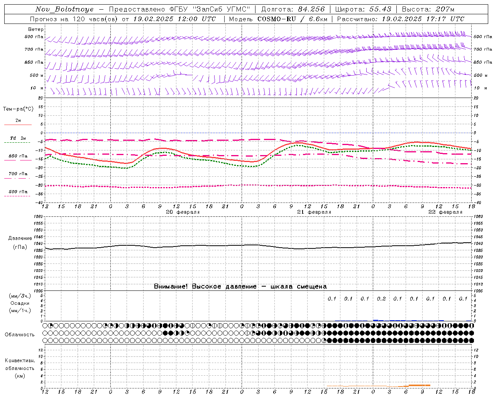Image resolution: width=494 pixels, height=395 pixels.
Task: Click 'Внимание! Высокое давление' warning text
Action: pos(205,286)
